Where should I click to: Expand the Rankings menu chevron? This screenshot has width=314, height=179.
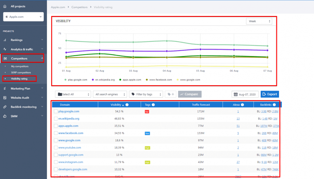pos(42,40)
